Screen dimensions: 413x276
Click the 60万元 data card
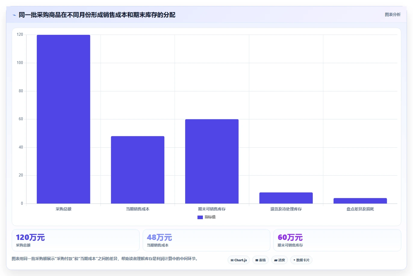337,240
